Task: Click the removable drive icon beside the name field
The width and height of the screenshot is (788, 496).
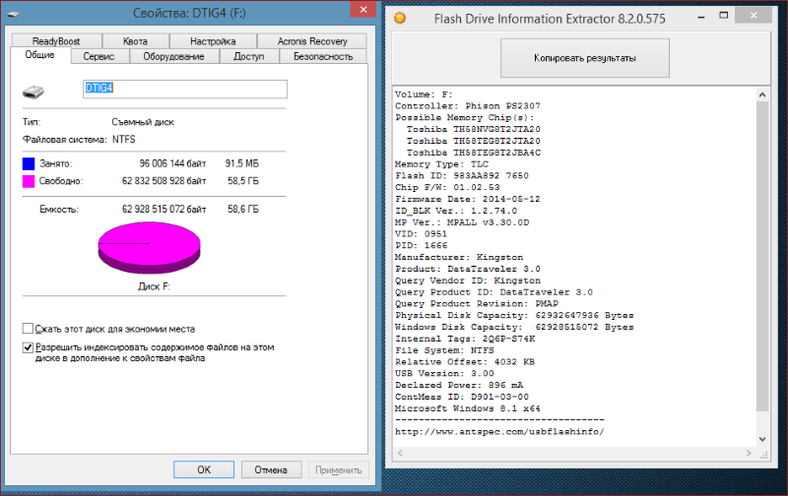Action: coord(33,92)
